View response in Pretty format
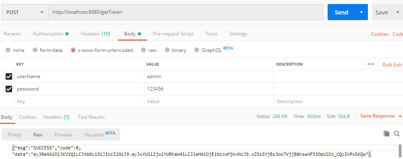The image size is (403, 159). tap(15, 134)
